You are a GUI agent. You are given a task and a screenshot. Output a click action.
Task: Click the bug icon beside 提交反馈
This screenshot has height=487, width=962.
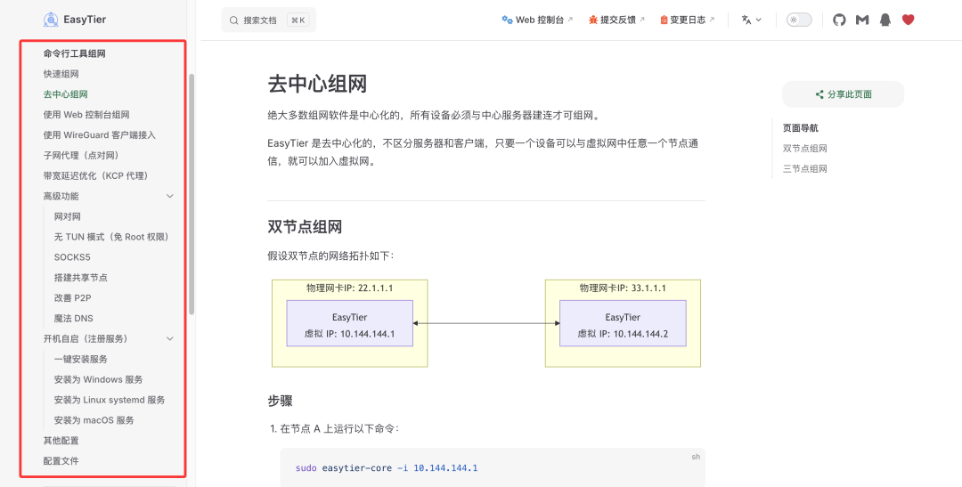coord(593,20)
